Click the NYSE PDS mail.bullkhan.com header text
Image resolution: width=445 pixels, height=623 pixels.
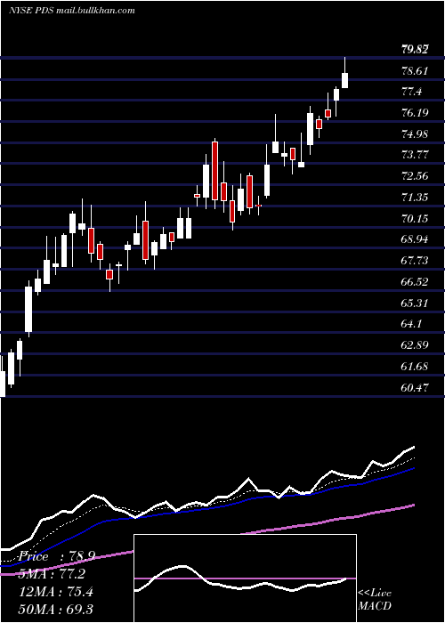click(72, 11)
